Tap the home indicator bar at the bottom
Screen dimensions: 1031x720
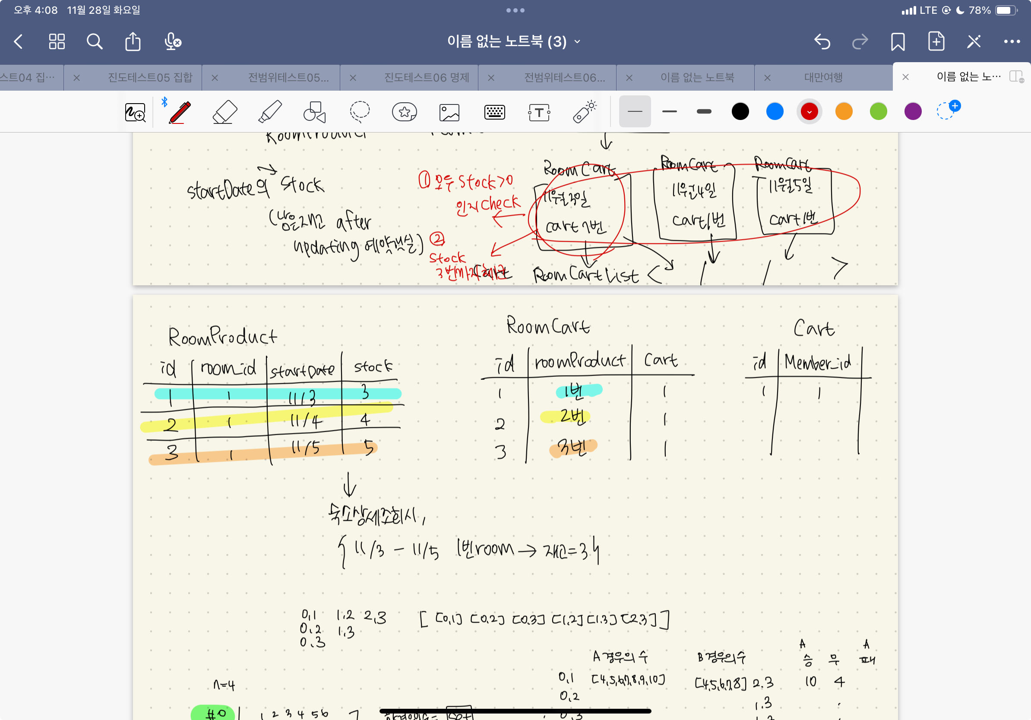click(x=515, y=711)
